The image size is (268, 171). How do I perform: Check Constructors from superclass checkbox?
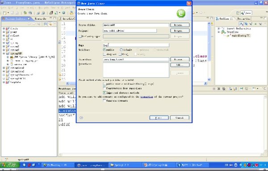point(105,88)
